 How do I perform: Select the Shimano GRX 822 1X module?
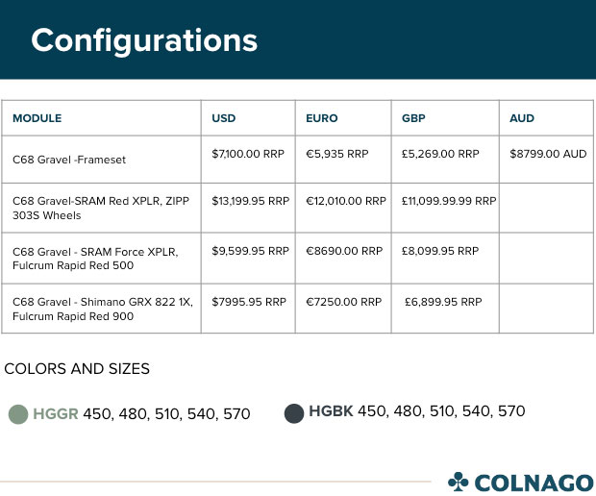click(x=103, y=309)
